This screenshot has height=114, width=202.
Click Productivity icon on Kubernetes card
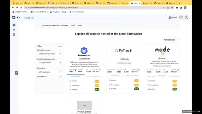[x=70, y=85]
